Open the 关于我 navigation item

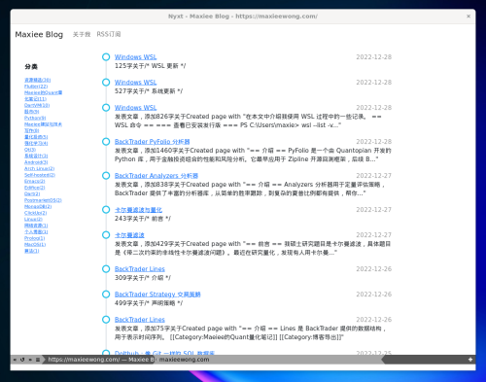click(x=82, y=34)
